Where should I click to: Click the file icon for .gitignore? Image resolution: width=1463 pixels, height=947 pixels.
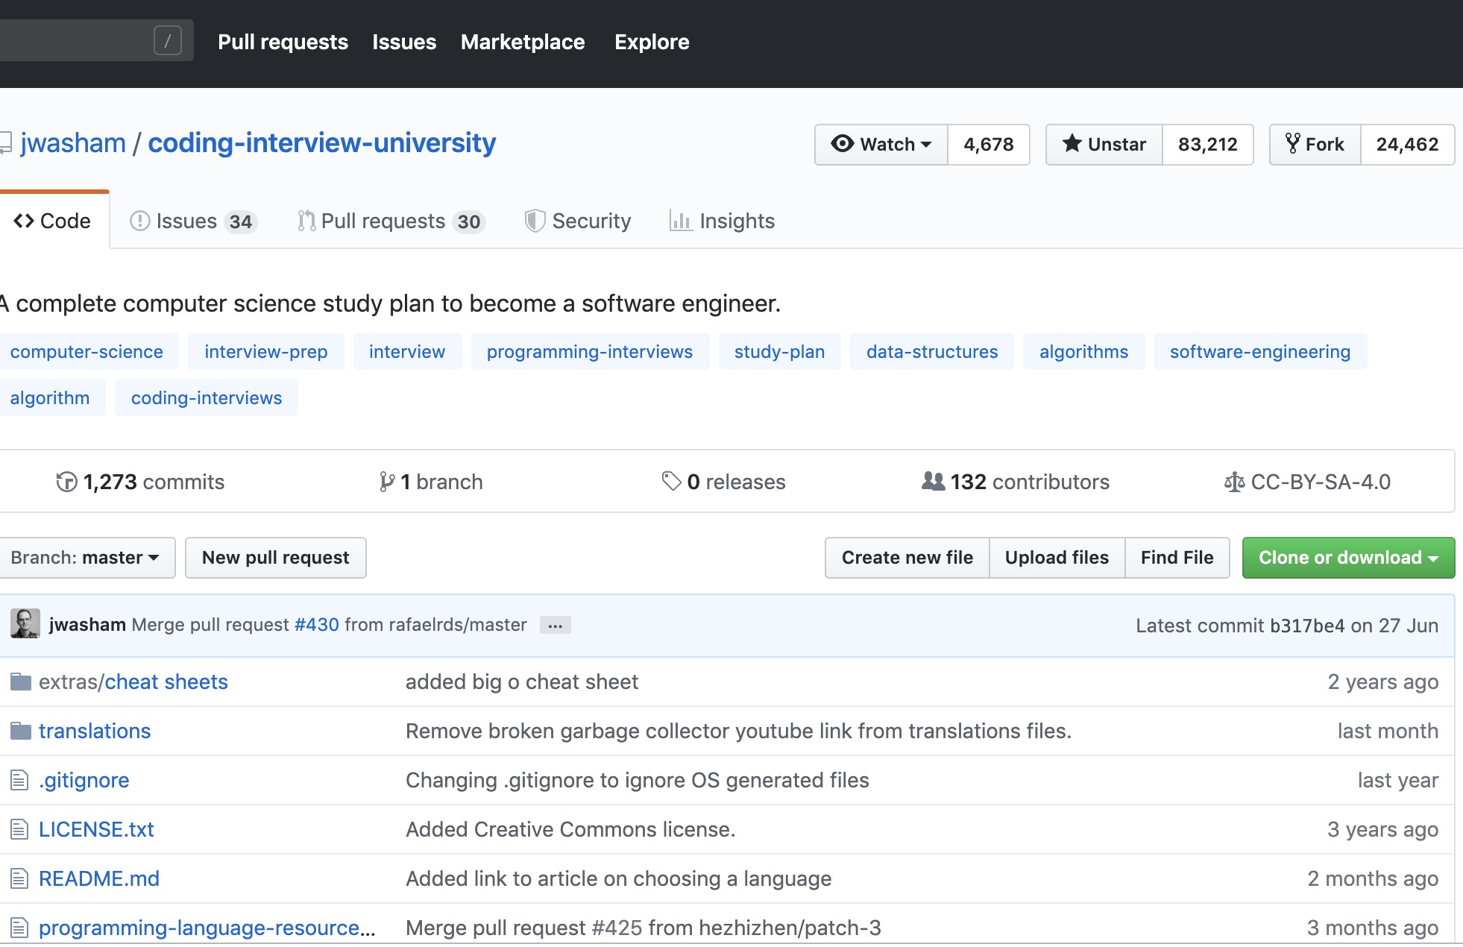click(x=19, y=780)
